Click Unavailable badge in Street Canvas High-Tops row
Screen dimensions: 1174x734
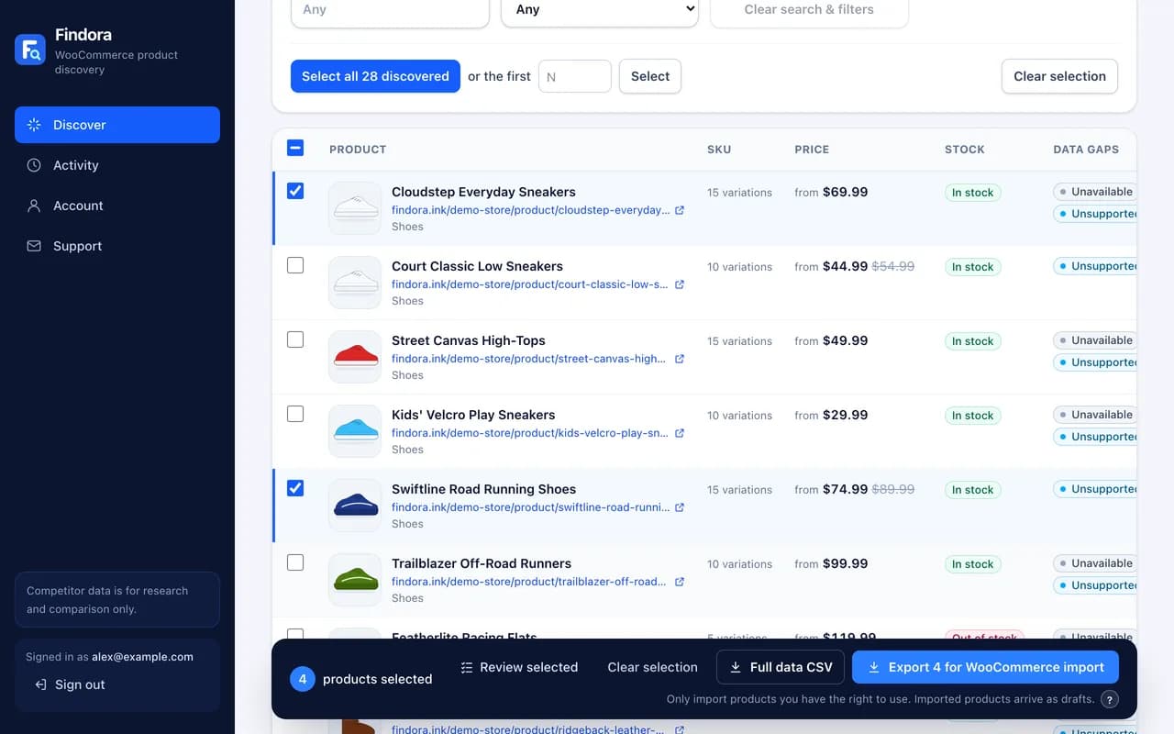[1095, 340]
